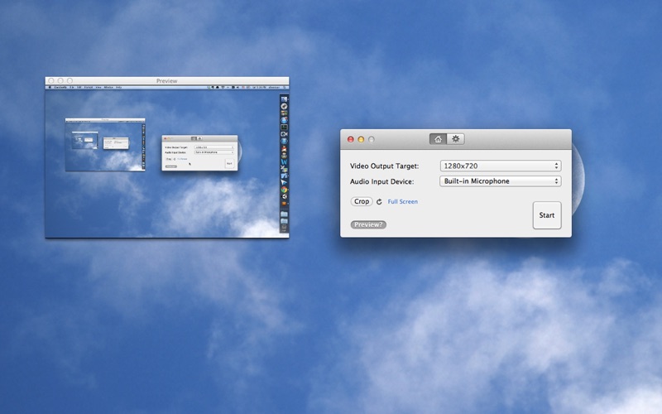Click the Chrome icon in the mirrored dock
Image resolution: width=662 pixels, height=414 pixels.
(284, 190)
